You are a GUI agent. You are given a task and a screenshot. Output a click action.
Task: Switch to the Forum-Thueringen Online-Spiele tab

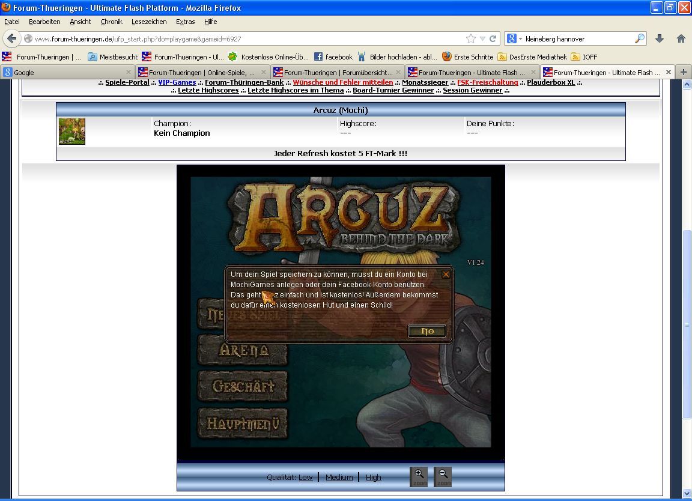(202, 72)
